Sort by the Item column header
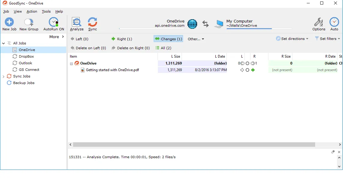Screen dimensions: 343x184 click(113, 56)
